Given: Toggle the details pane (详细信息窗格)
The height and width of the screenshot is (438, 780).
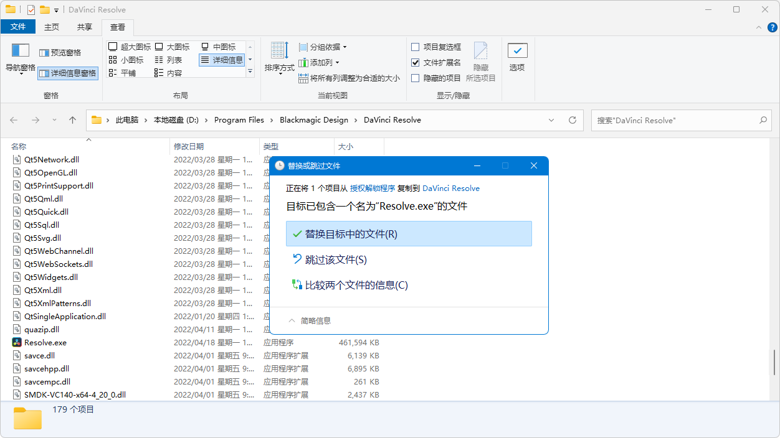Looking at the screenshot, I should (67, 73).
